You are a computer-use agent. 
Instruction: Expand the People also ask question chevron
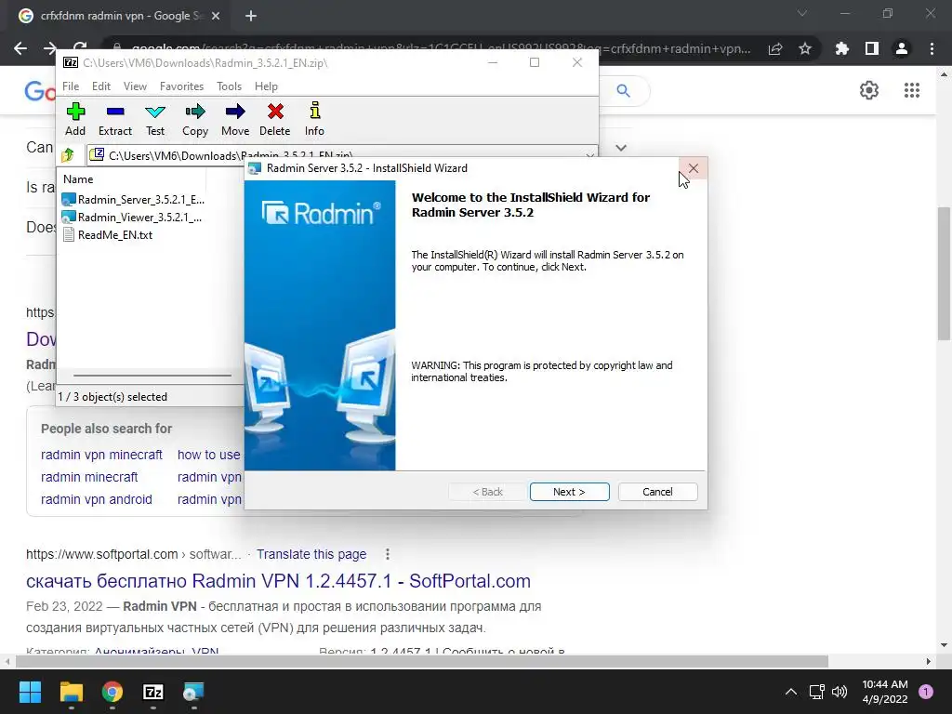[620, 148]
